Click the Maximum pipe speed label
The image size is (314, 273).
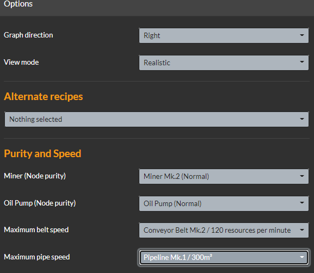click(37, 257)
